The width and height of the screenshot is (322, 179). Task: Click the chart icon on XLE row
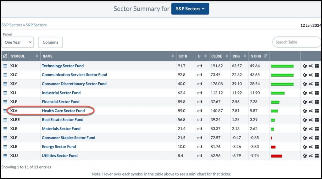305,147
